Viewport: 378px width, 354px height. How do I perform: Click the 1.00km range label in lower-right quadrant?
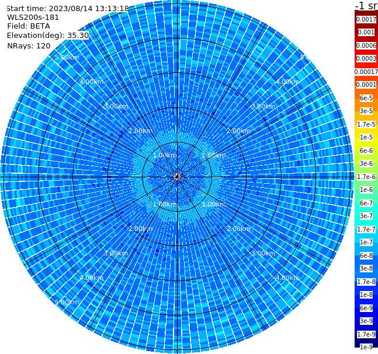point(214,204)
